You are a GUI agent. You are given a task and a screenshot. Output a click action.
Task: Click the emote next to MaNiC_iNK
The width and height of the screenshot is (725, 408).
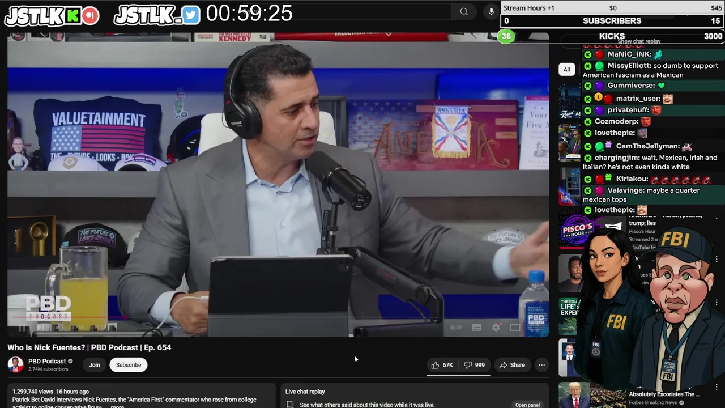658,54
